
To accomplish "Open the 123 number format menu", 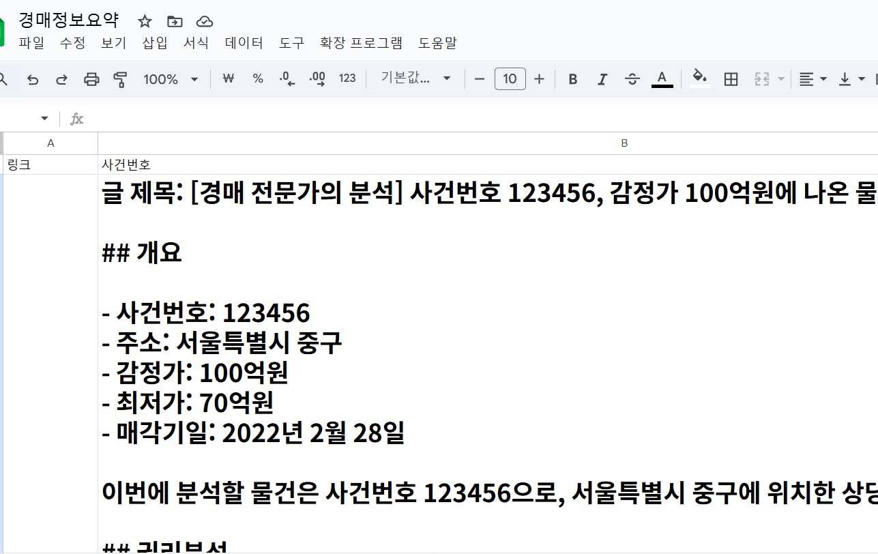I will pyautogui.click(x=347, y=78).
